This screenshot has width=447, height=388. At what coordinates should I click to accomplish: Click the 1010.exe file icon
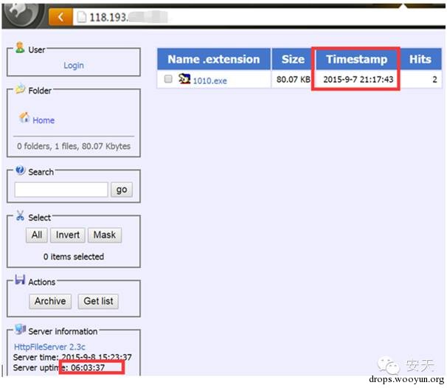(184, 79)
